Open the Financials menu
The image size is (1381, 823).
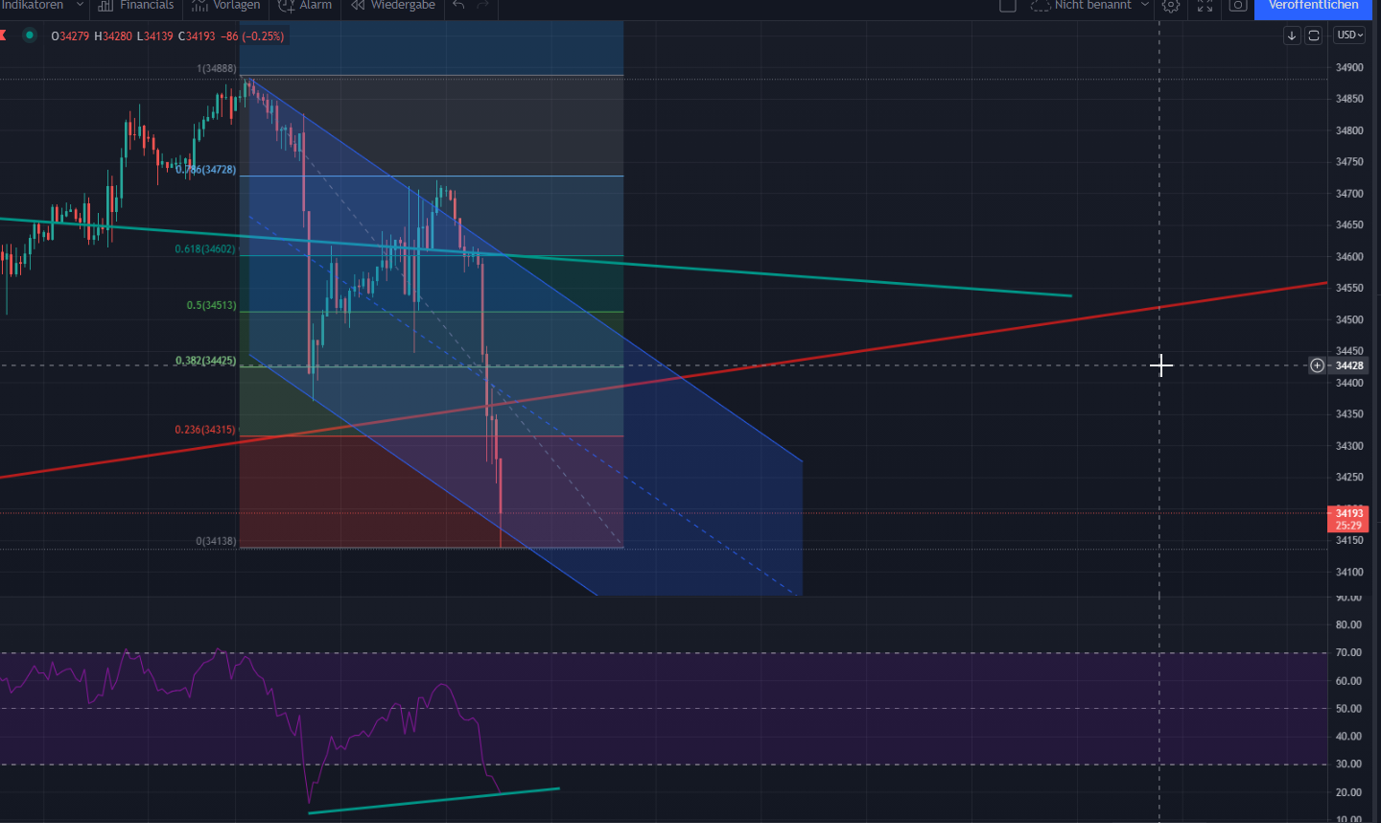coord(135,6)
